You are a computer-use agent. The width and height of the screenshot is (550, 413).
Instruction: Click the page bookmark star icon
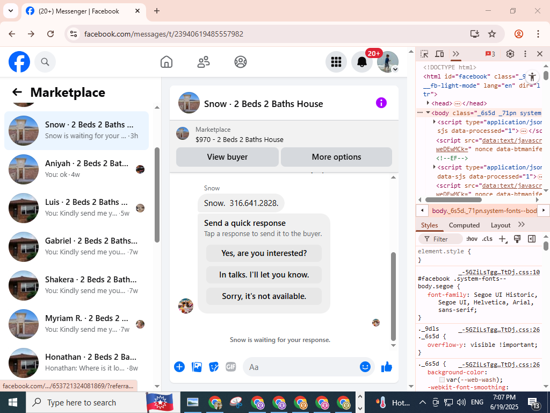[492, 34]
